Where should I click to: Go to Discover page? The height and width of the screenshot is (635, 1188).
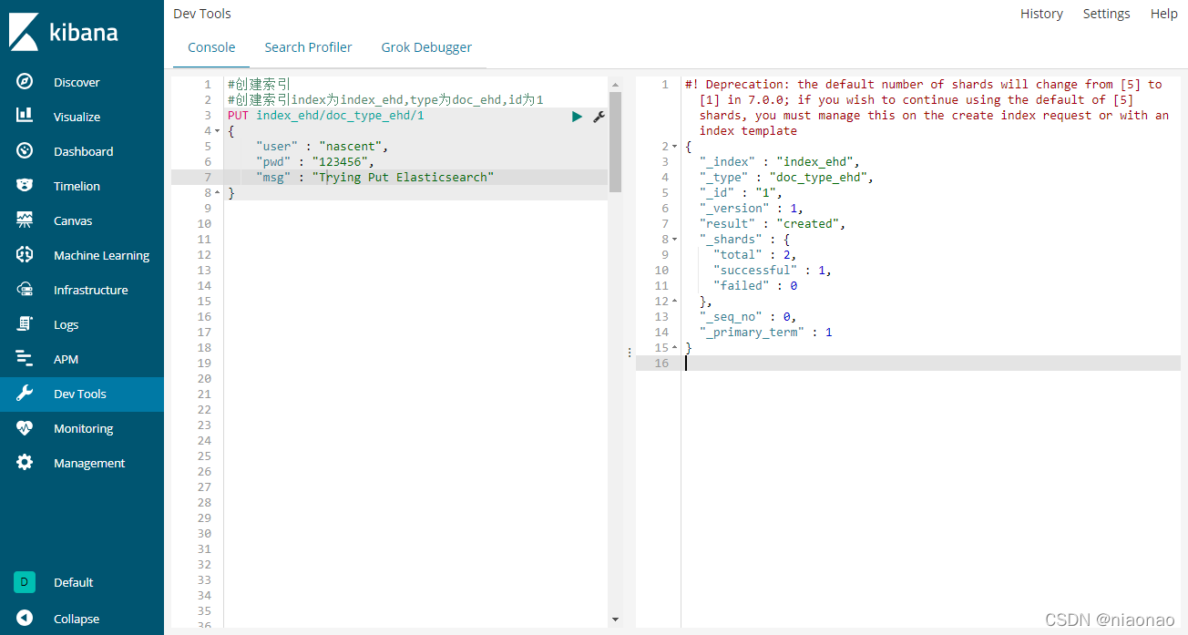pyautogui.click(x=77, y=82)
